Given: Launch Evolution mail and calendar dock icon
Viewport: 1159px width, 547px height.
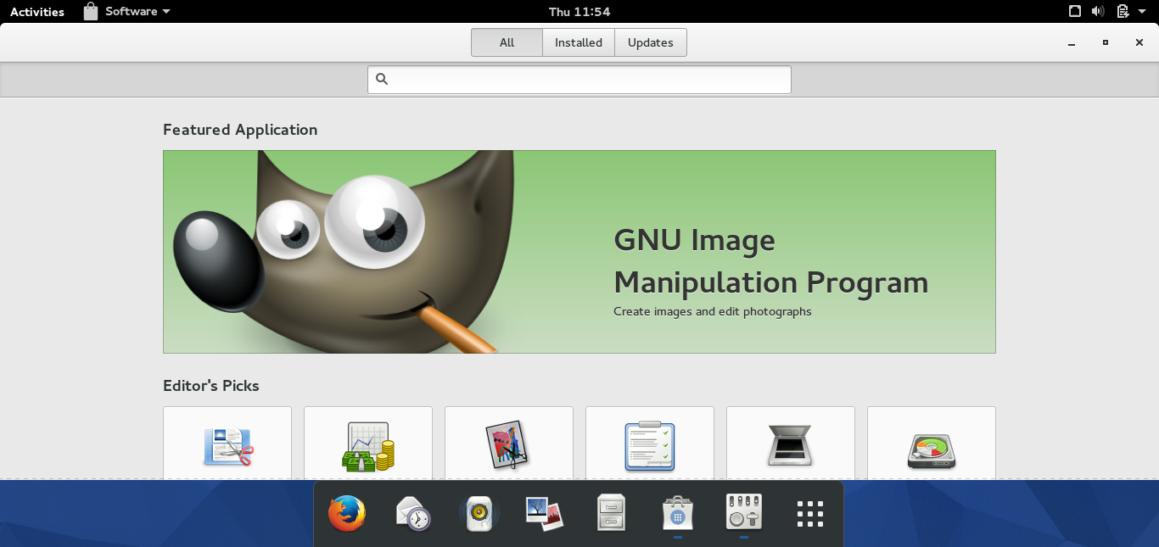Looking at the screenshot, I should 413,514.
